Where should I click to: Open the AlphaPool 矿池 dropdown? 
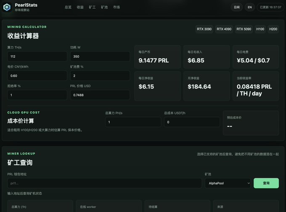228,183
